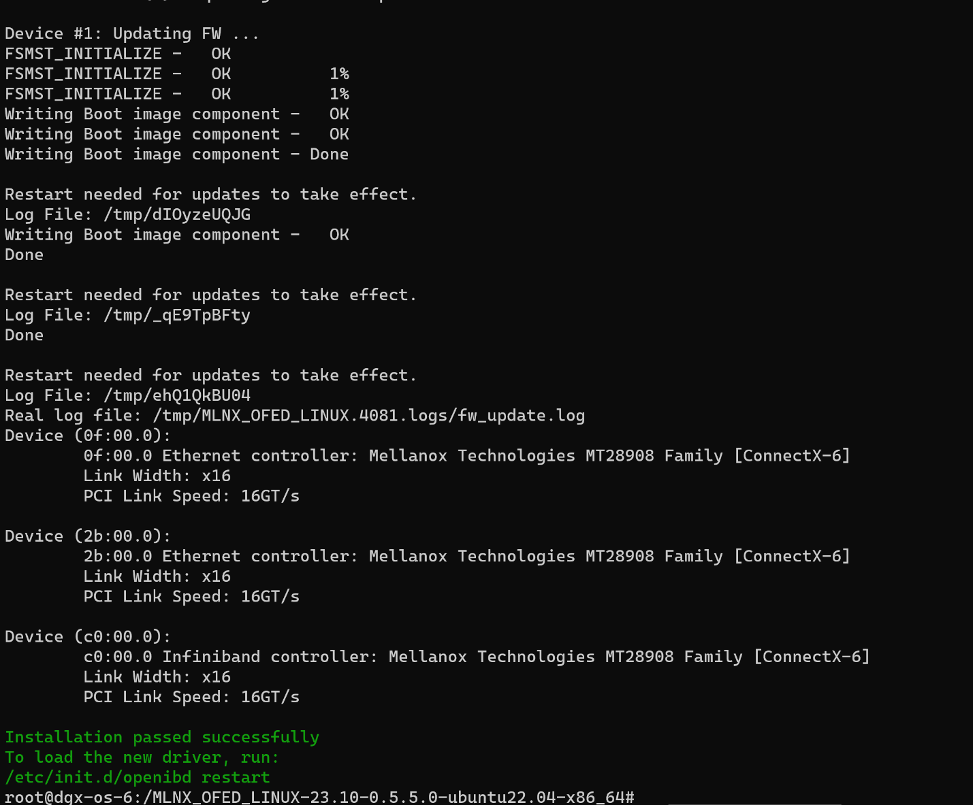Click the 2b:00.0 Ethernet controller description line

tap(466, 556)
